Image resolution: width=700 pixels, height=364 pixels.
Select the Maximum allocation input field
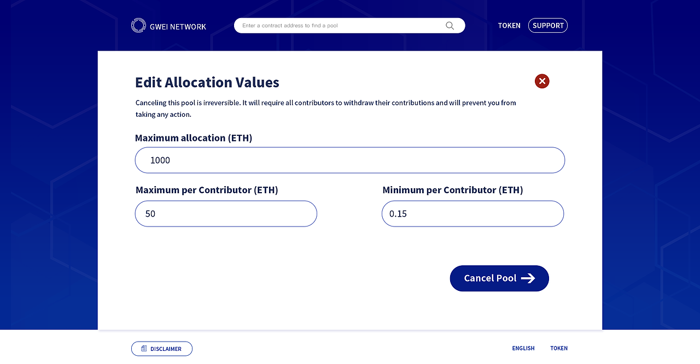point(350,160)
